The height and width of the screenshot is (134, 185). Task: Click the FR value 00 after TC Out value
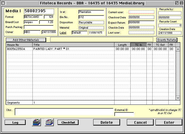tap(171, 49)
